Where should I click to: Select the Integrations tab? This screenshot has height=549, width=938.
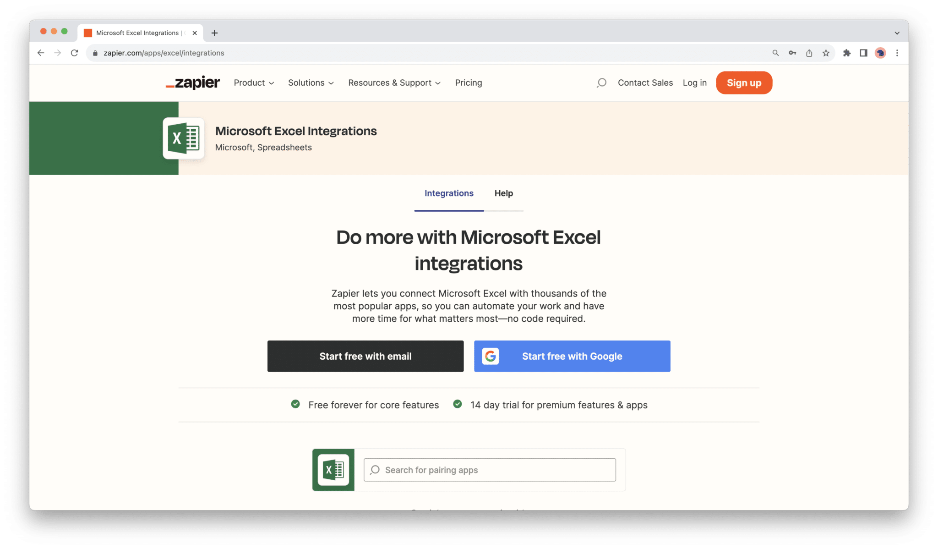[449, 193]
